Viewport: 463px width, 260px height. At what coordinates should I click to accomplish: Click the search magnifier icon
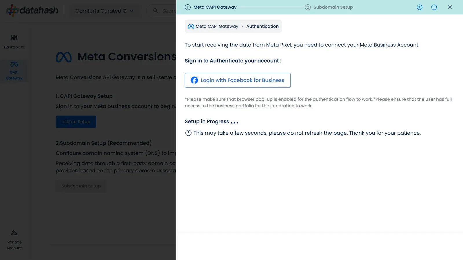[x=155, y=11]
